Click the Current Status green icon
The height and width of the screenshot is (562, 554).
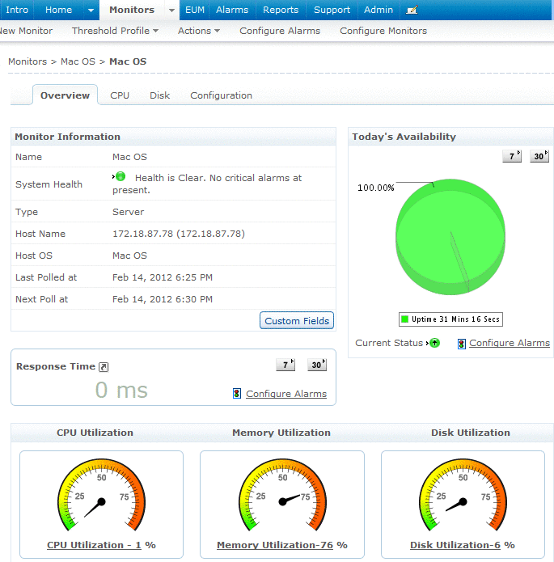[x=434, y=343]
